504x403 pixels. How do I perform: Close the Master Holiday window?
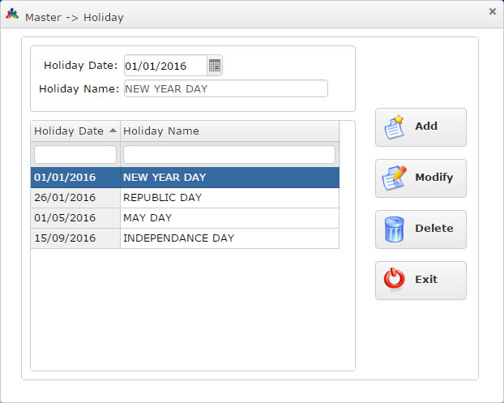[x=492, y=11]
